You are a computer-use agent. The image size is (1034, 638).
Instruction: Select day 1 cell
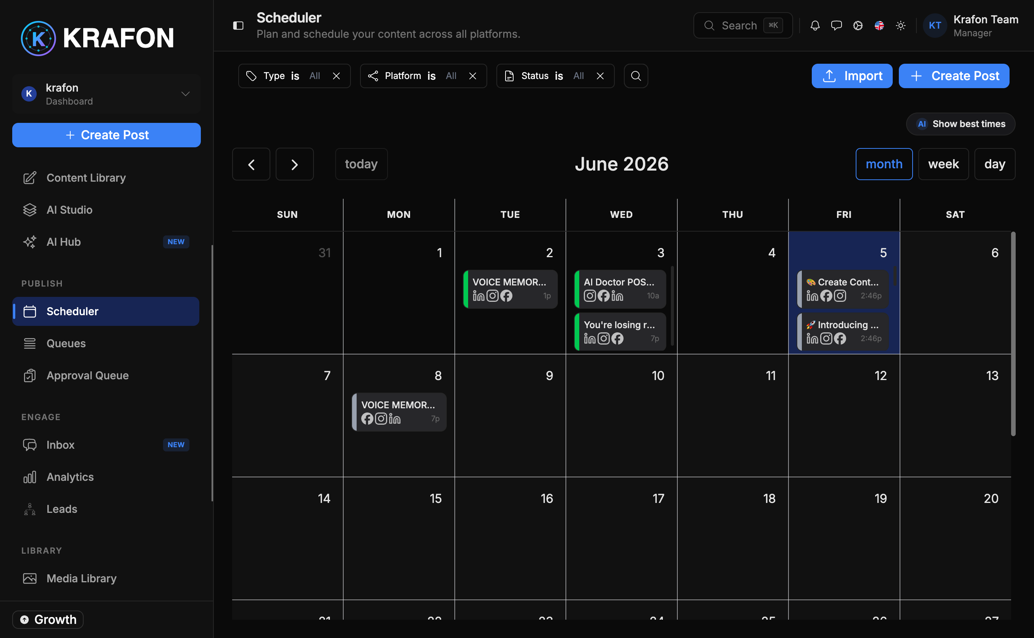pos(399,293)
